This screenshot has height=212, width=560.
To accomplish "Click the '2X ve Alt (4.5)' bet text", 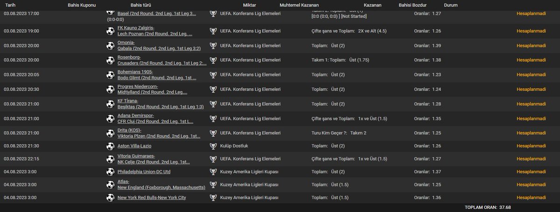I will (372, 31).
